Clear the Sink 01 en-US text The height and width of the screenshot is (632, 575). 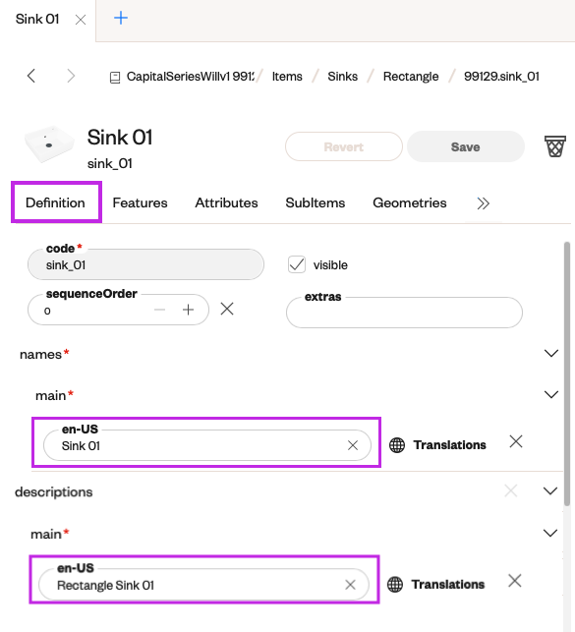pos(353,445)
